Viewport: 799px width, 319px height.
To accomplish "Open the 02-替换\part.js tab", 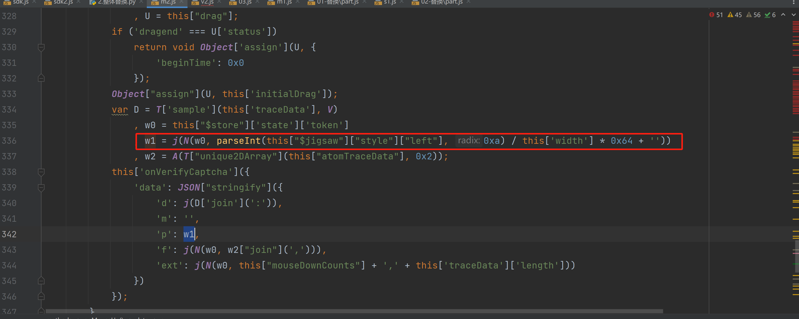I will coord(441,2).
